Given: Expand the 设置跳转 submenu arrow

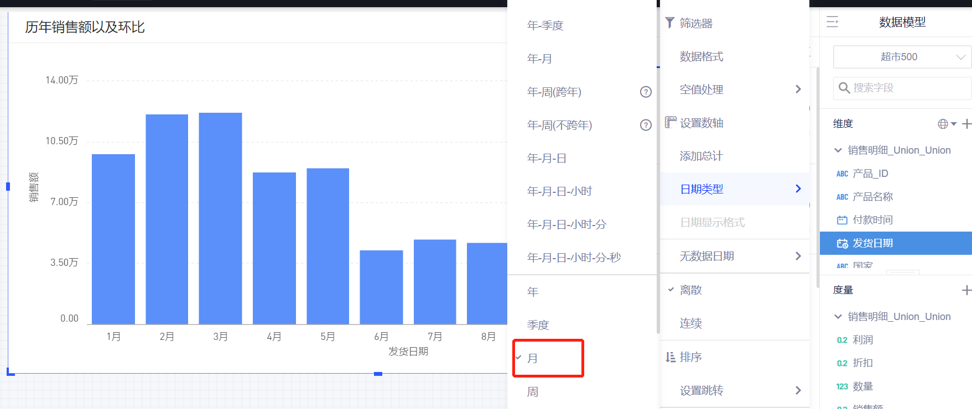Looking at the screenshot, I should click(798, 390).
